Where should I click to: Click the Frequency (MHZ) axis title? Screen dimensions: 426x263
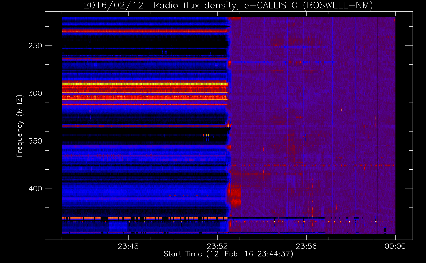[x=20, y=126]
